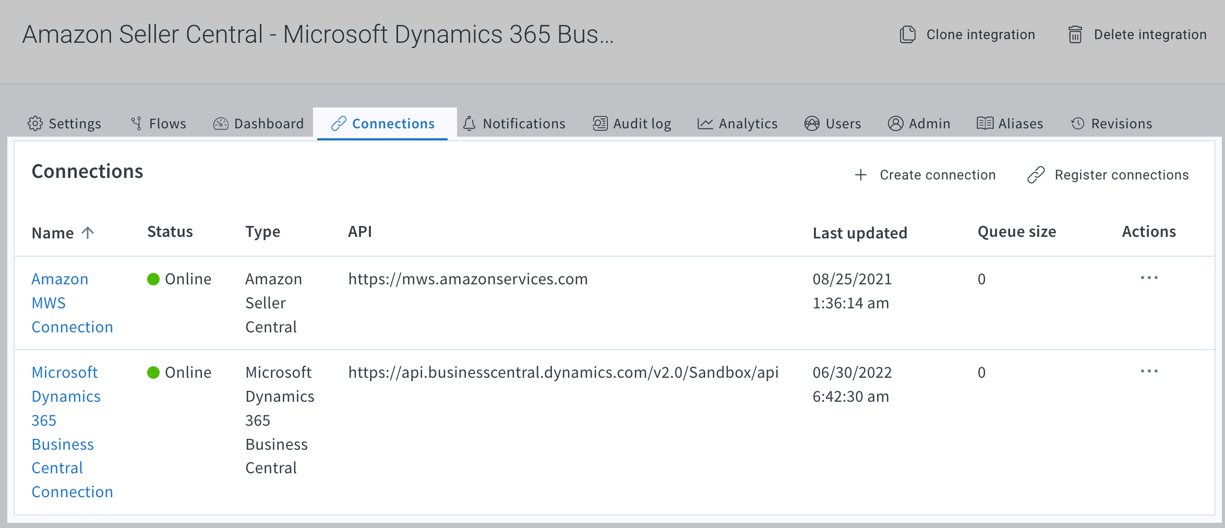This screenshot has width=1225, height=528.
Task: Click the queue size 0 in Amazon row
Action: coord(981,279)
